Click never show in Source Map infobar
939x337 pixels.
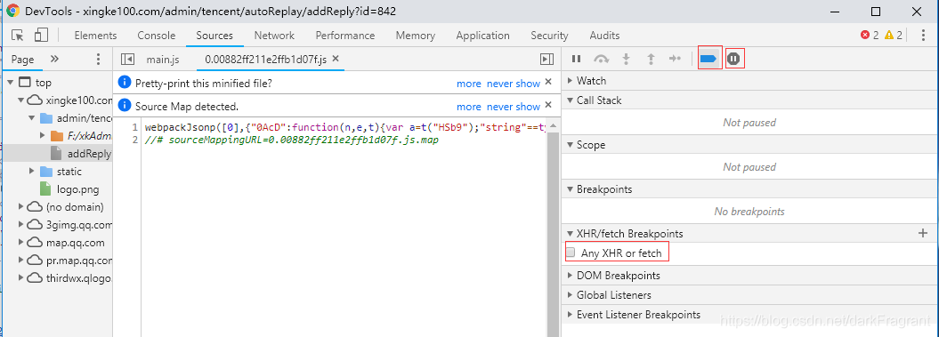pos(514,106)
